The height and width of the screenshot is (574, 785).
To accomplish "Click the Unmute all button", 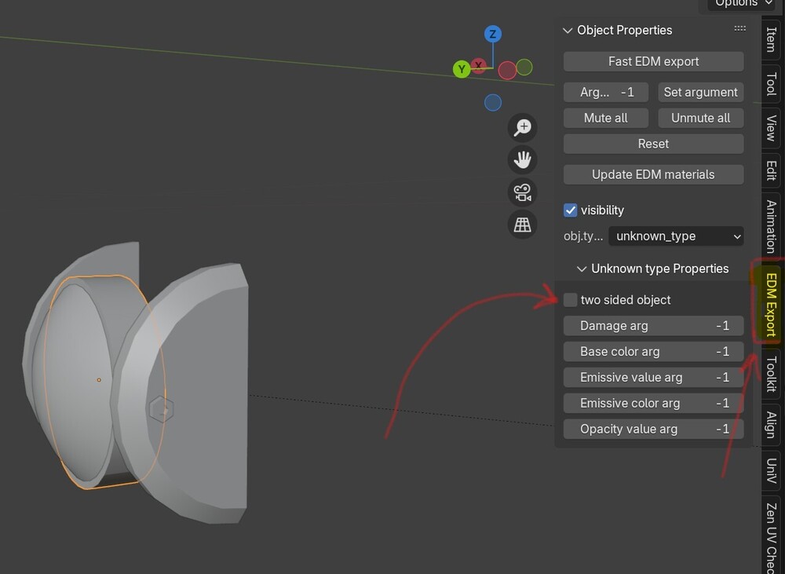I will click(700, 119).
